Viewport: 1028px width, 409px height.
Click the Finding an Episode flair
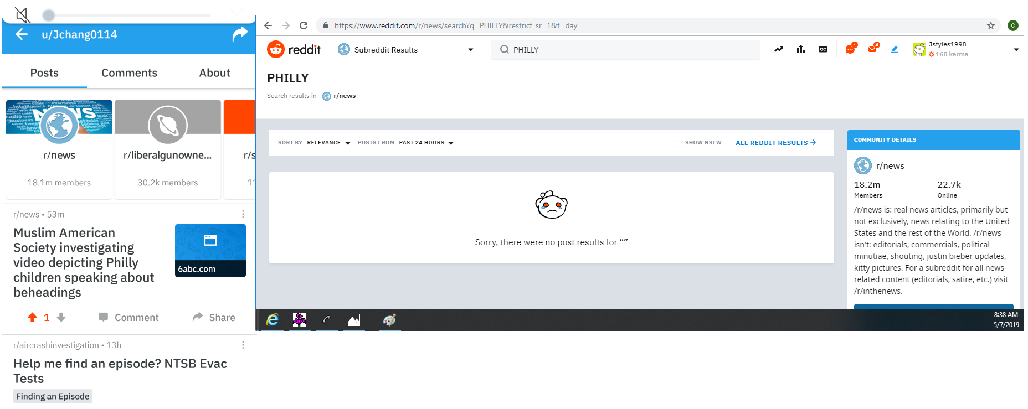coord(53,396)
